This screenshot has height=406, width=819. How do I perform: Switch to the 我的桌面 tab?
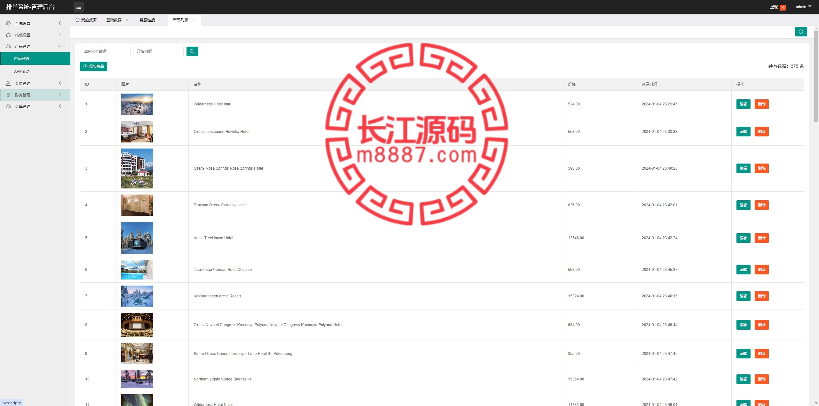[86, 20]
